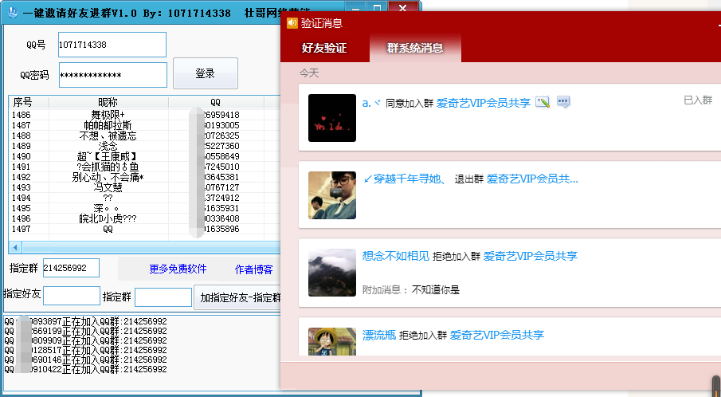Select row 1492 别心动、不会痛*
Image resolution: width=721 pixels, height=397 pixels.
144,177
